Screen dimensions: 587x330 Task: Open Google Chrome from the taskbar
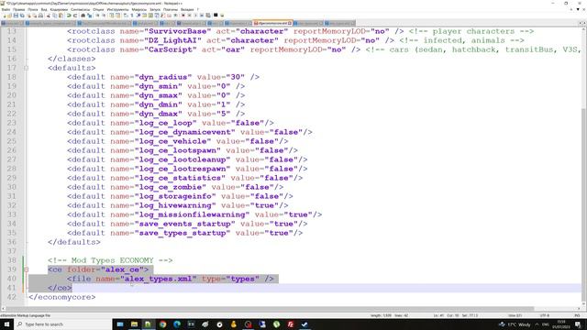162,324
